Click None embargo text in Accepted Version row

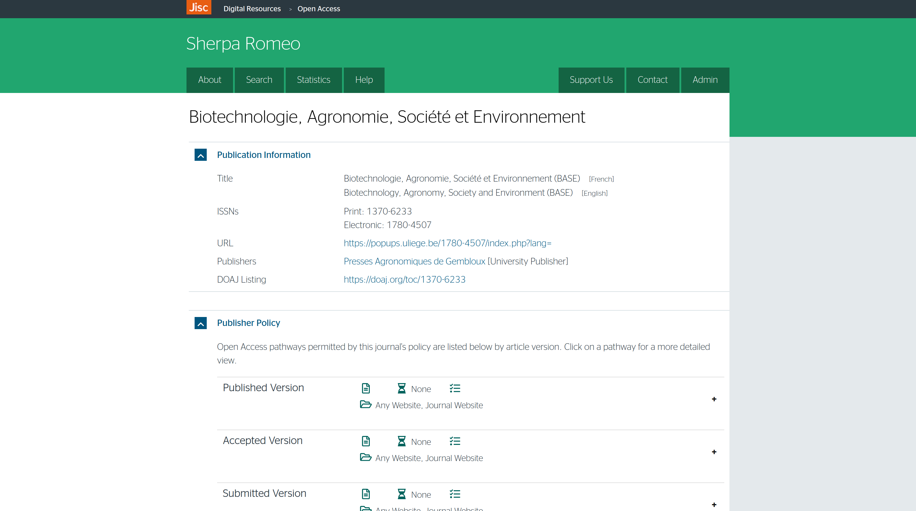[x=421, y=442]
